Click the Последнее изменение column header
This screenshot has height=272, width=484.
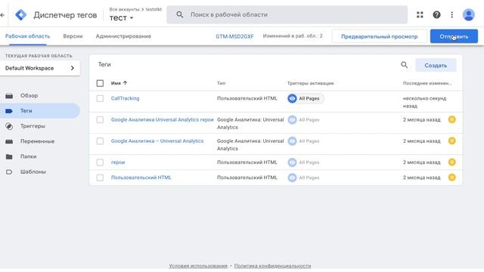pyautogui.click(x=427, y=83)
